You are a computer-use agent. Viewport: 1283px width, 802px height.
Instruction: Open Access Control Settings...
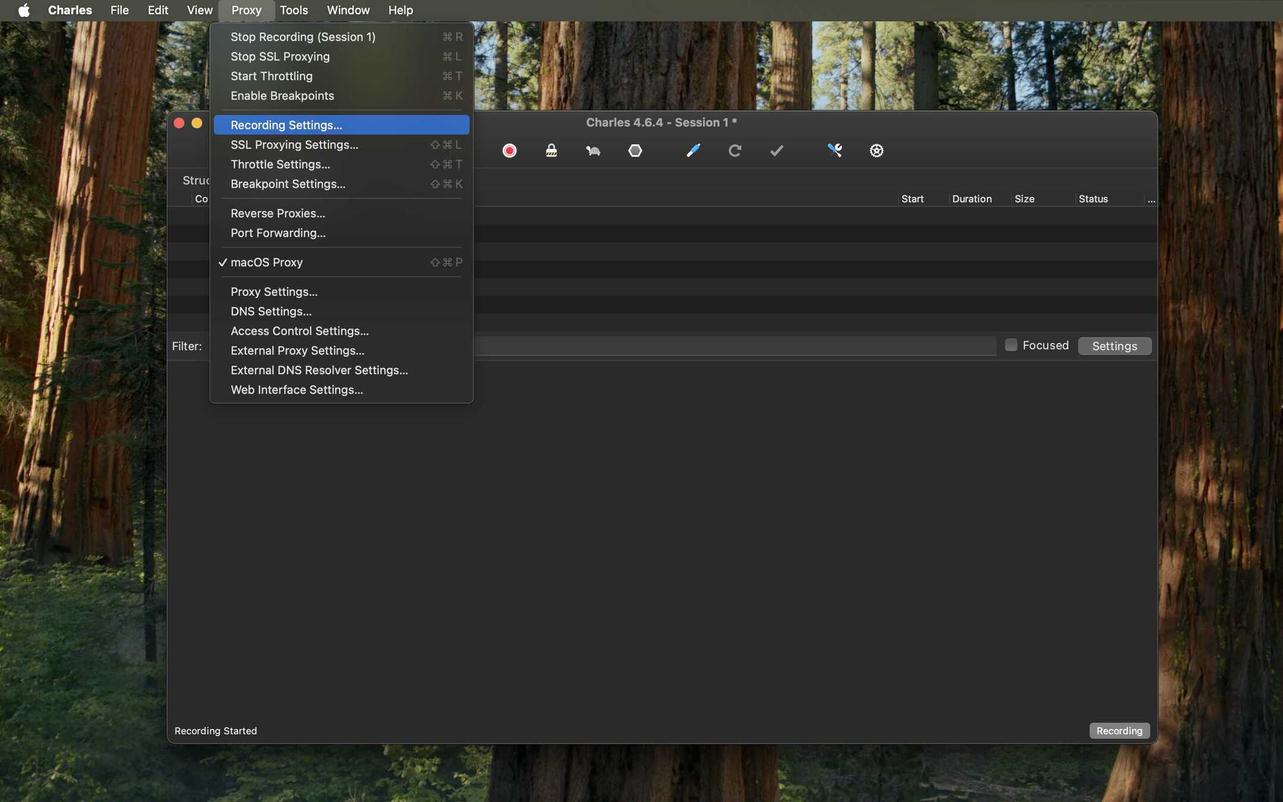coord(342,331)
